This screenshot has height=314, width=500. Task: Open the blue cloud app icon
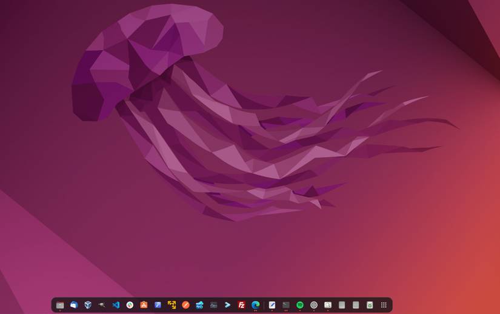[x=199, y=305]
